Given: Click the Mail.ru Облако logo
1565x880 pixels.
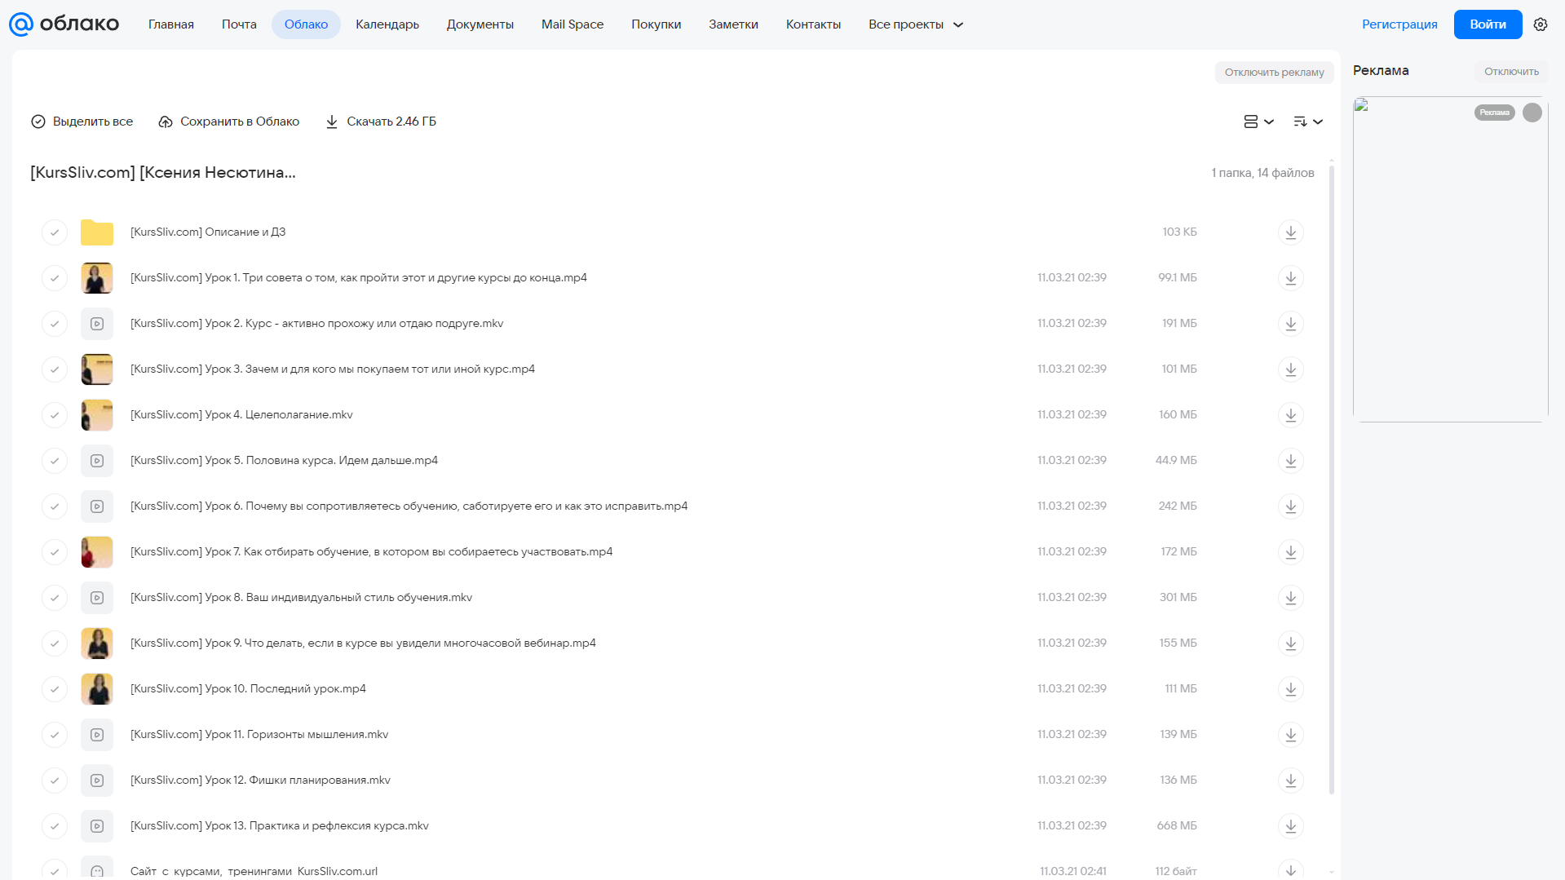Looking at the screenshot, I should click(64, 24).
